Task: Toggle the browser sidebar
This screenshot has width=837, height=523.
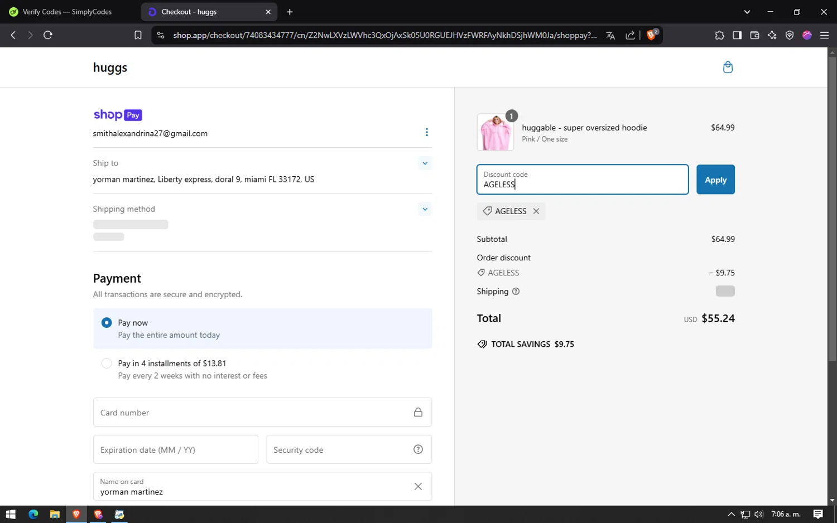Action: pos(737,35)
